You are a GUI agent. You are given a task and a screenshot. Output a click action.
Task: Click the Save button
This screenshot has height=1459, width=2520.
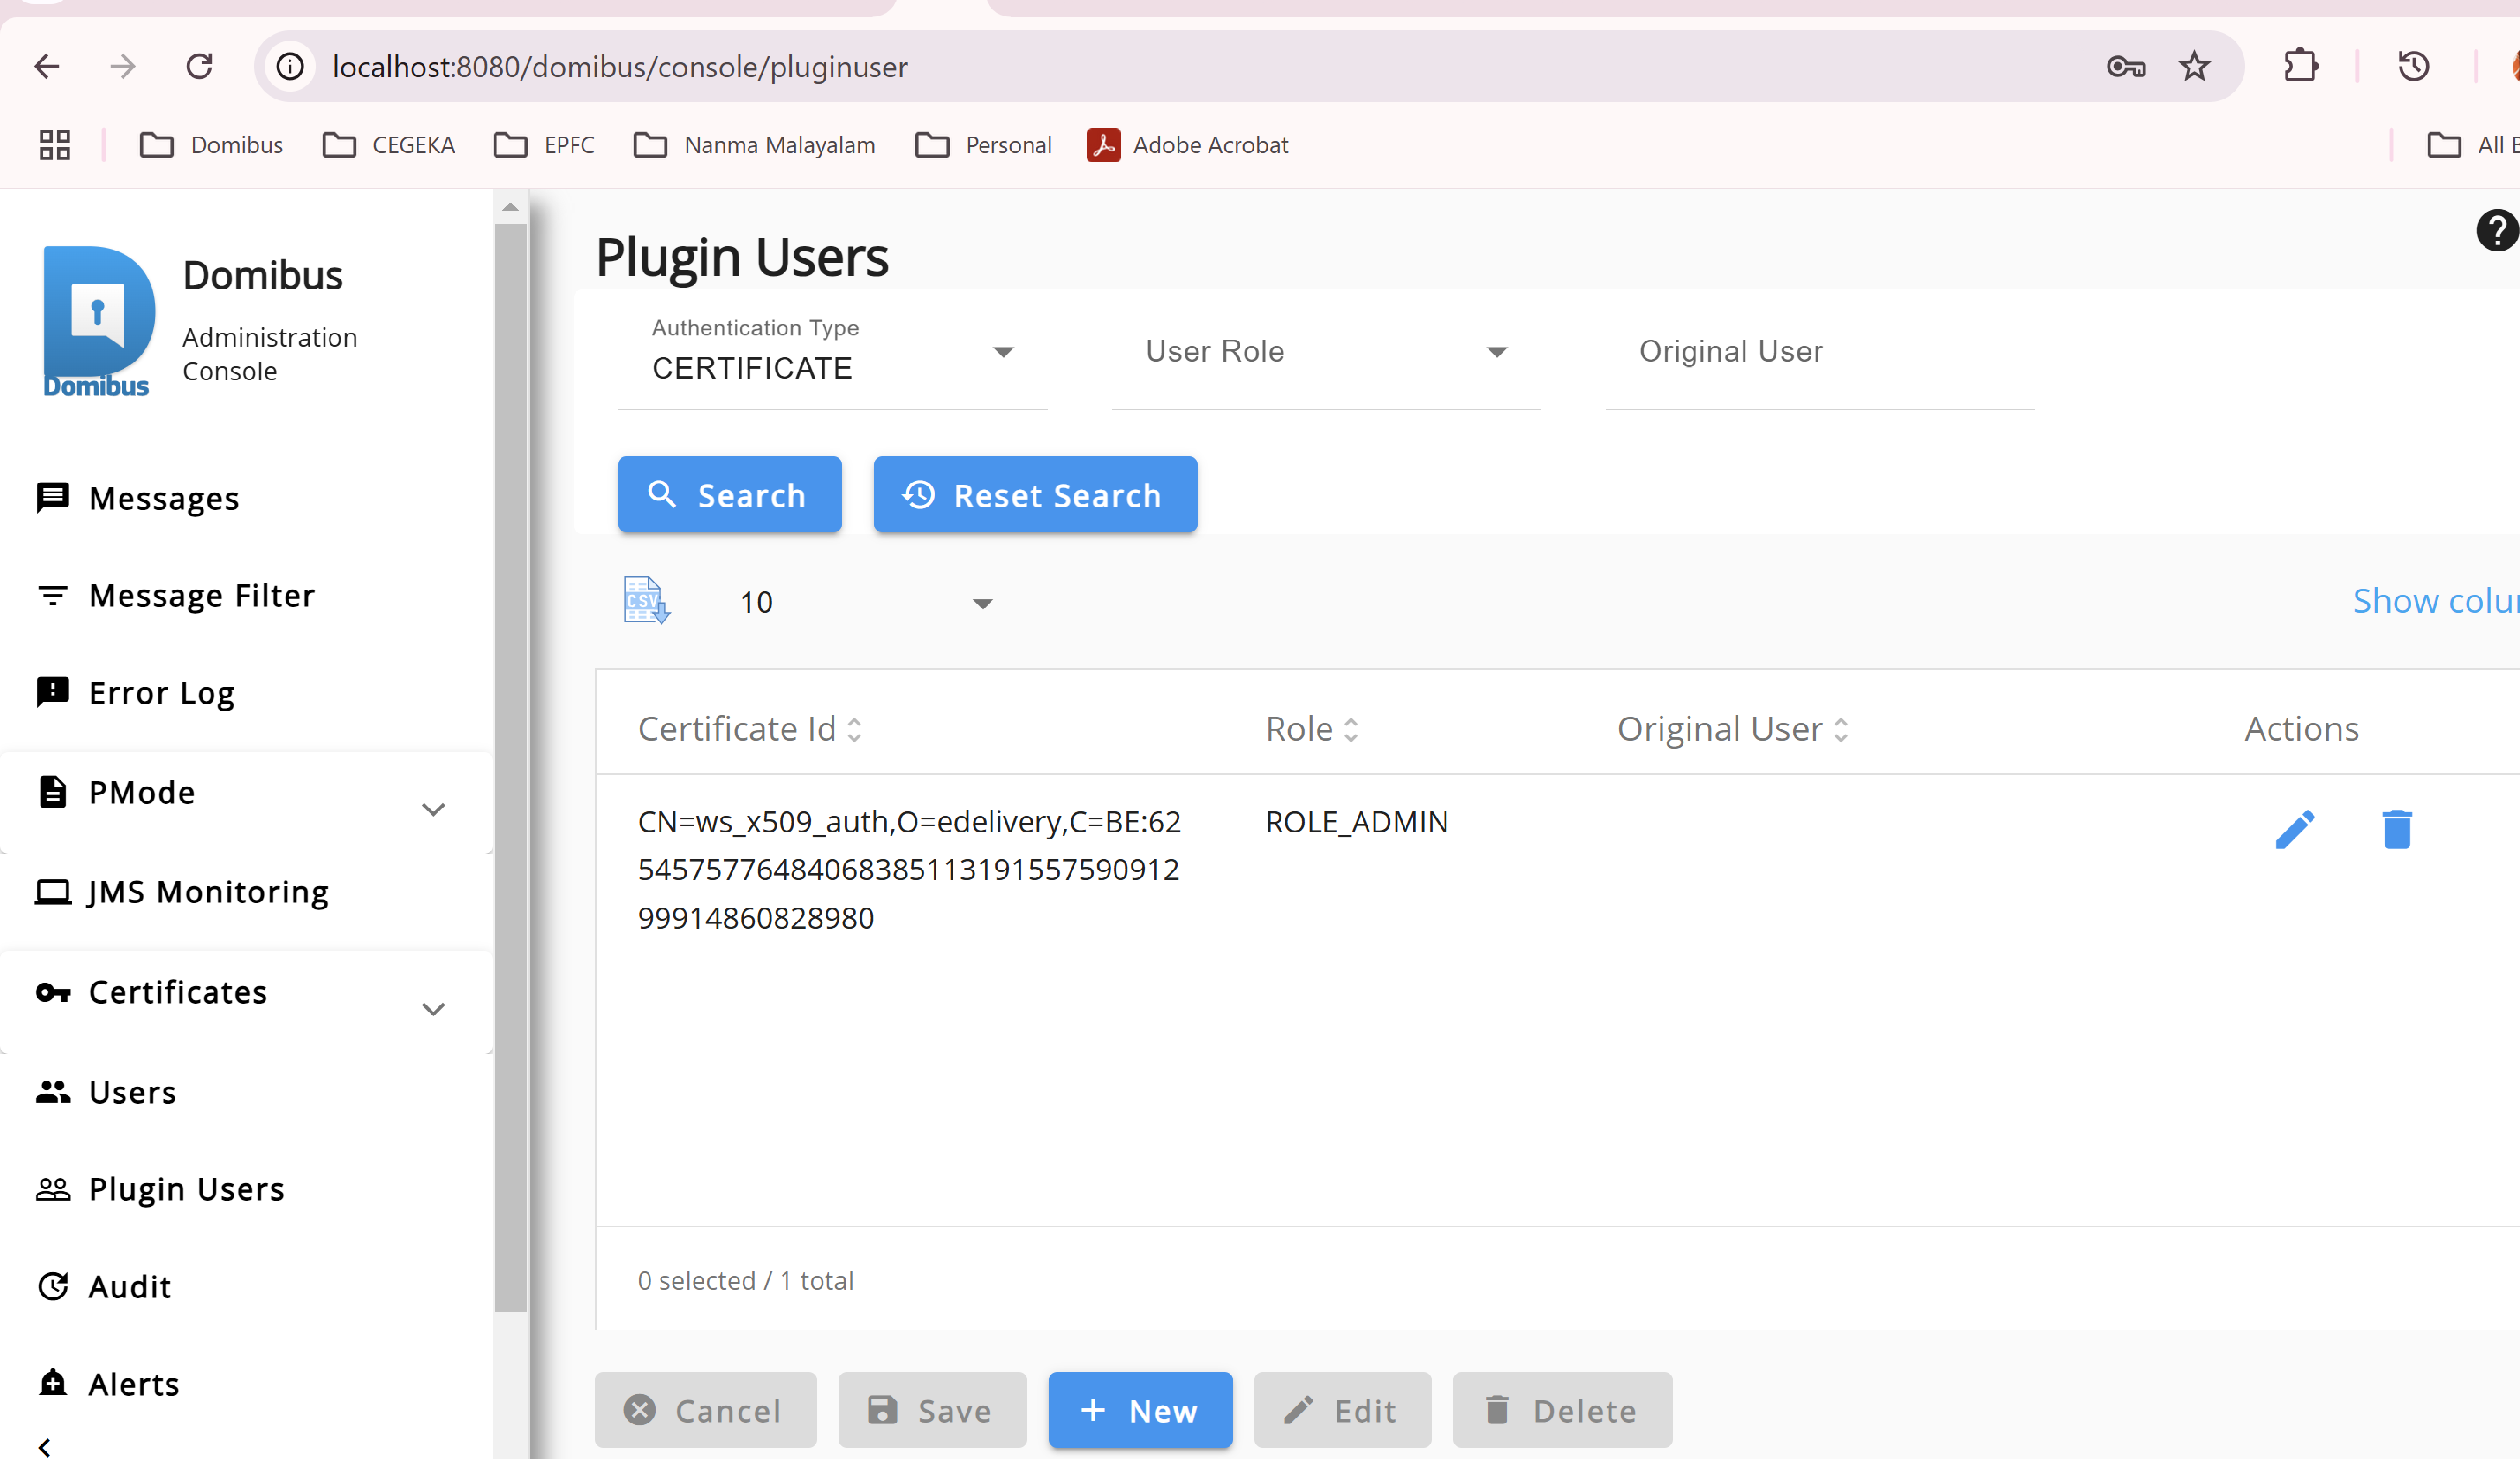click(x=932, y=1410)
